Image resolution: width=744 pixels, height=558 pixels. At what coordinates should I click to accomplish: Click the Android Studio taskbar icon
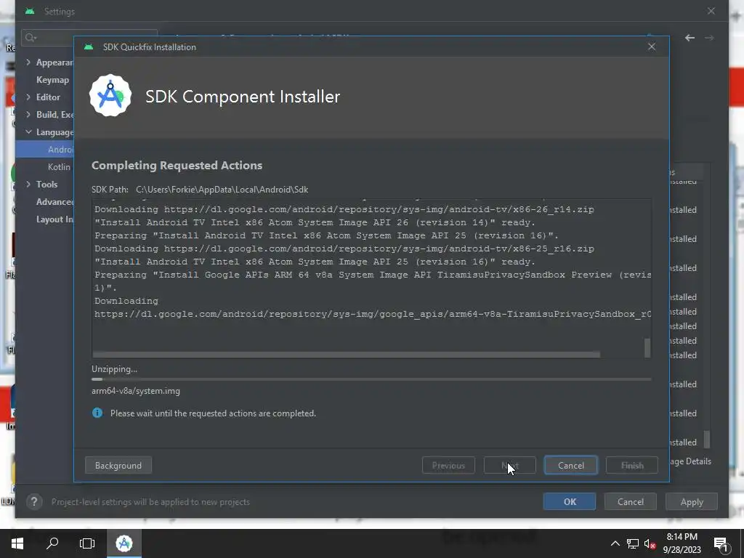(x=124, y=543)
